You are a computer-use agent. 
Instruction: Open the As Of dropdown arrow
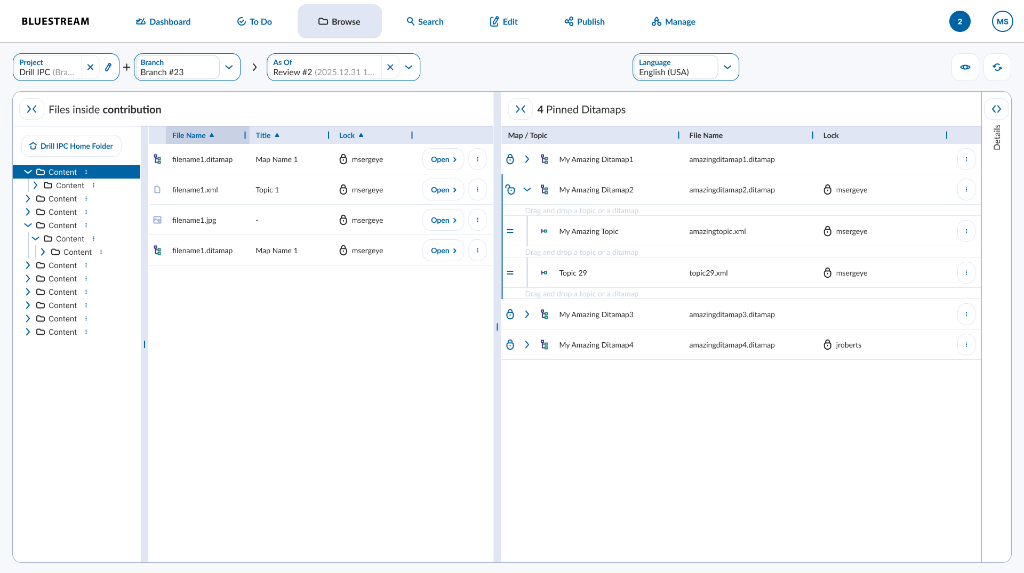coord(409,67)
